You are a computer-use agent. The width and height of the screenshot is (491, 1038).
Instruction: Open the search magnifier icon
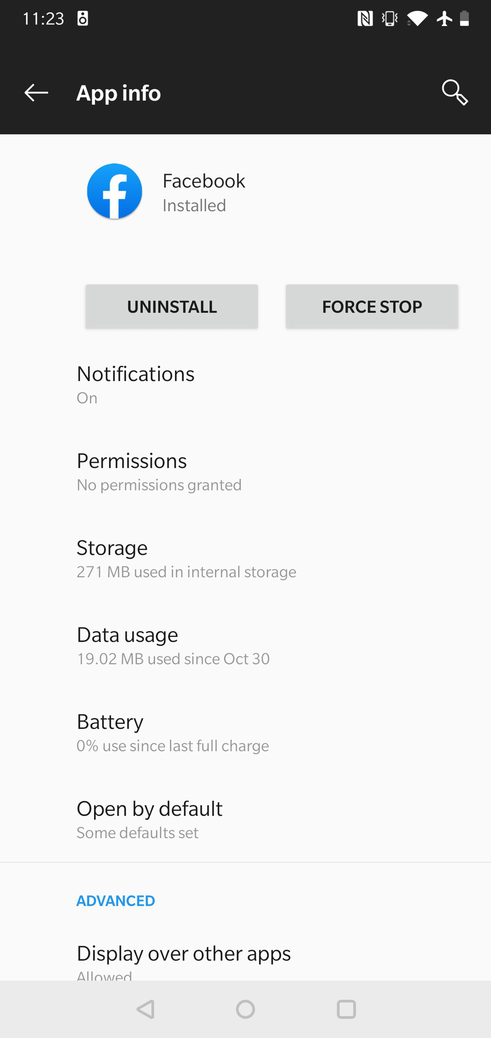[x=454, y=92]
